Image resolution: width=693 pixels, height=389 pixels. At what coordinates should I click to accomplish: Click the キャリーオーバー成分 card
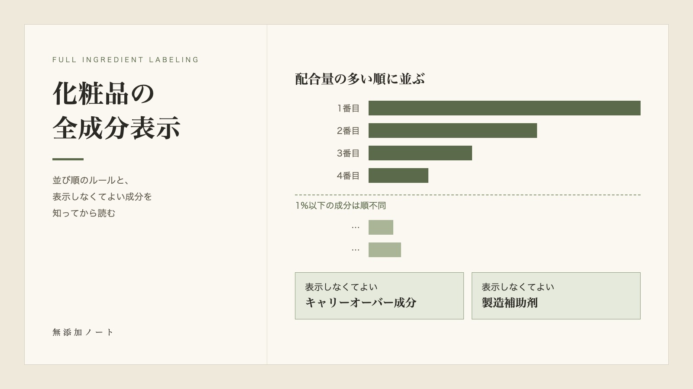click(379, 296)
